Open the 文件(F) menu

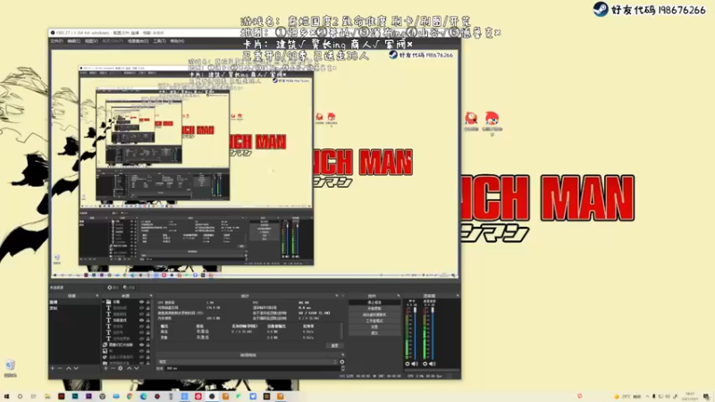pos(56,41)
